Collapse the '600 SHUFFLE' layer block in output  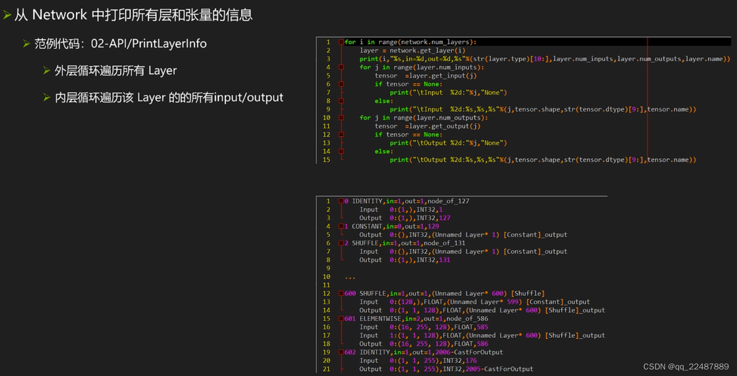(x=341, y=294)
